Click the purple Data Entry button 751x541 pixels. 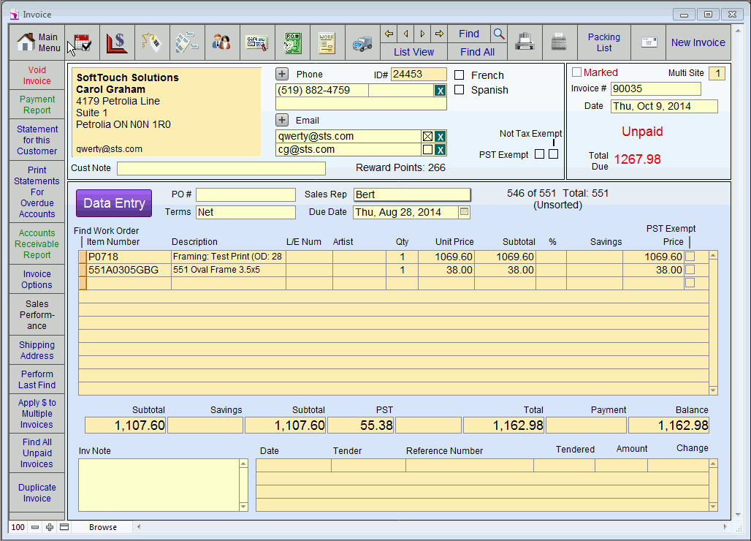coord(114,203)
